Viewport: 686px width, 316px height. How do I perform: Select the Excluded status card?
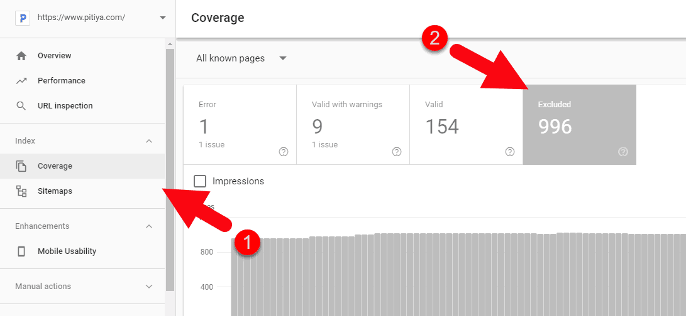[580, 124]
